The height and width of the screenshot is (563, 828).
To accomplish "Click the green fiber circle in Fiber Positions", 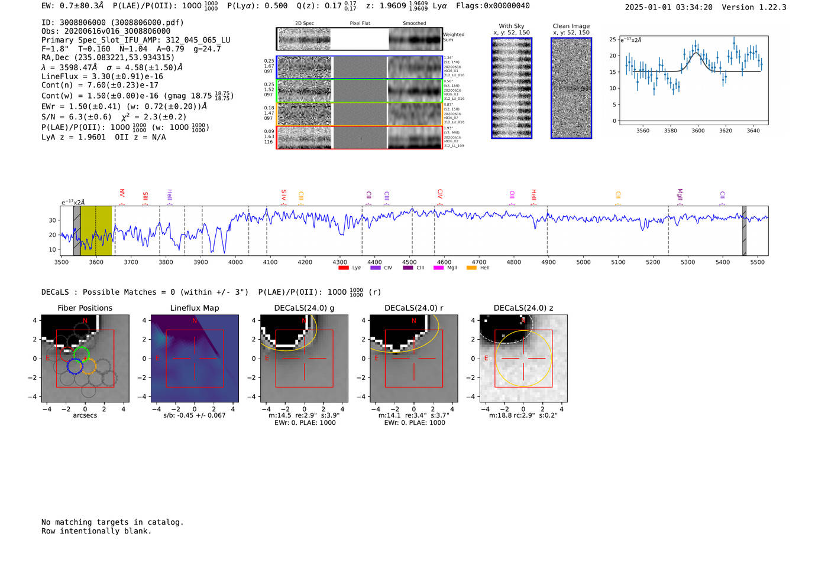I will [82, 354].
